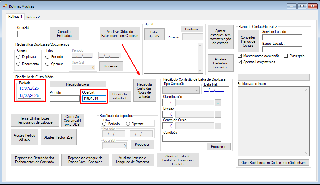The image size is (320, 185).
Task: Click the Listar dp_Id's button
Action: 154,34
